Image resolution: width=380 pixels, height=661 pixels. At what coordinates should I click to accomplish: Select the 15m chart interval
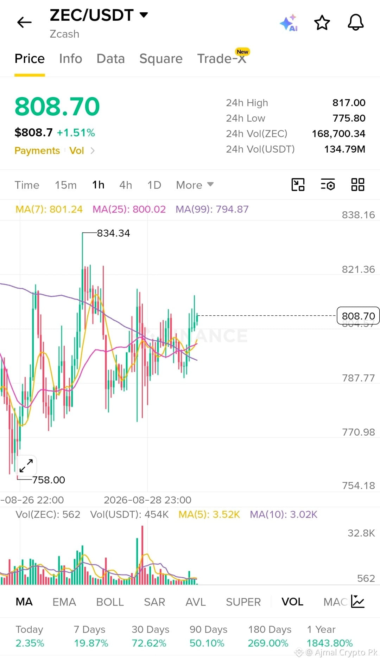(x=66, y=185)
